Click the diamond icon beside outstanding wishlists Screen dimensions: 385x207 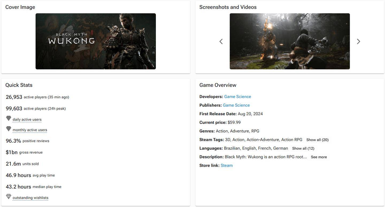click(x=9, y=197)
